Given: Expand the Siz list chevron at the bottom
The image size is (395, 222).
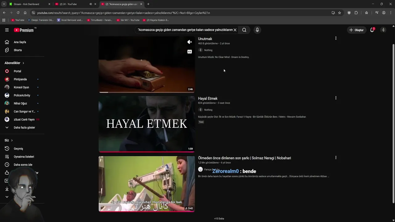Looking at the screenshot, I should point(7,197).
